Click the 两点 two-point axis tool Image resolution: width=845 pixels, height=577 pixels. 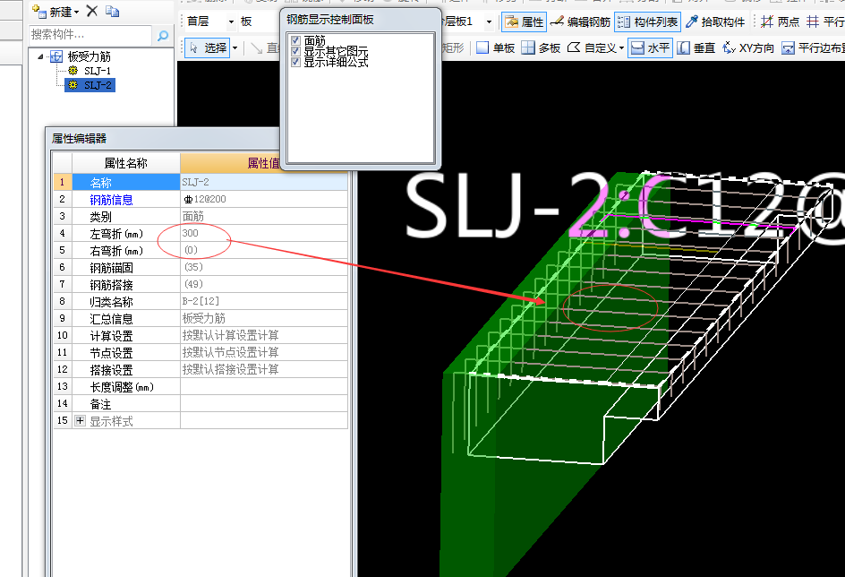point(780,22)
